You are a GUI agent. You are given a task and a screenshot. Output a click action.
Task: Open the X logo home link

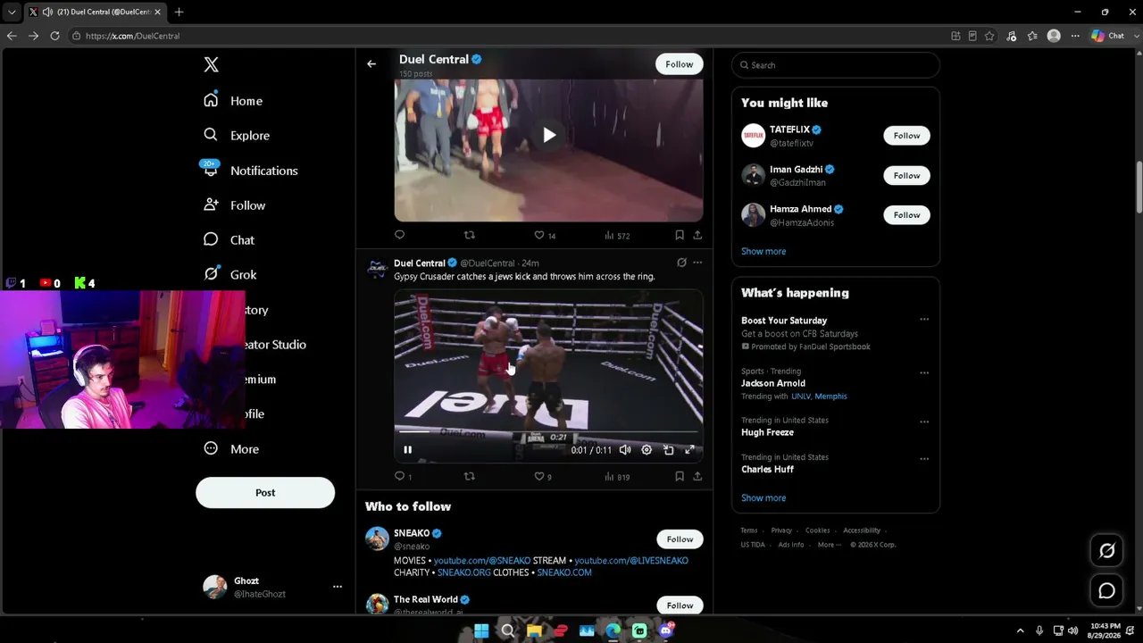[x=211, y=64]
